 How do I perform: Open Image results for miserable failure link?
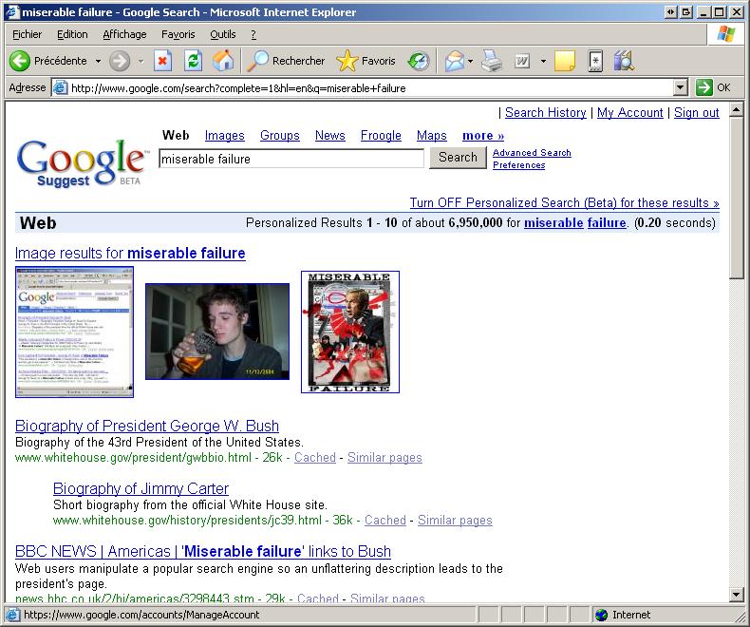130,254
